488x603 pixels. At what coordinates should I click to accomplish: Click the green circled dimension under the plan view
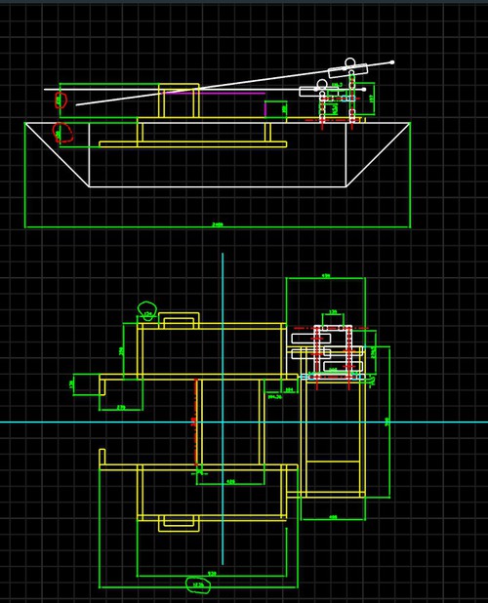198,585
